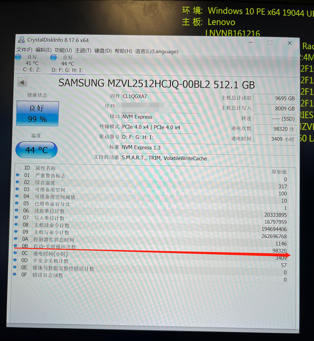Open the 语言(L)(Language) menu
Screen dimensions: 314x341
click(x=157, y=52)
